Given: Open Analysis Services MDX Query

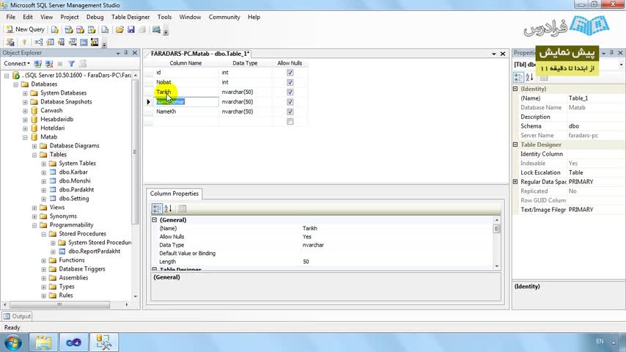Looking at the screenshot, I should coord(69,29).
